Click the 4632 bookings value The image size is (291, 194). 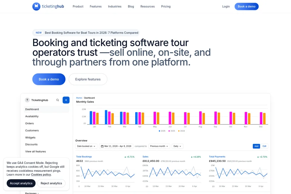click(x=79, y=161)
